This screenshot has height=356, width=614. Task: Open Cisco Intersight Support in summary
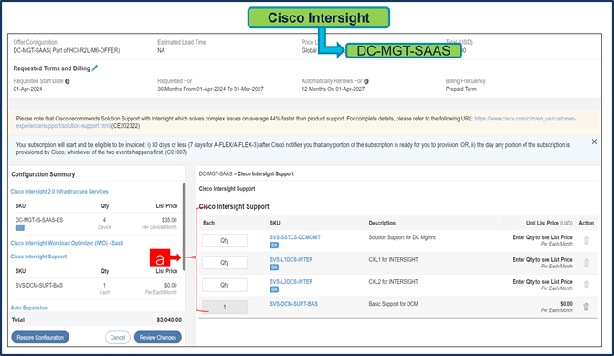[x=38, y=257]
